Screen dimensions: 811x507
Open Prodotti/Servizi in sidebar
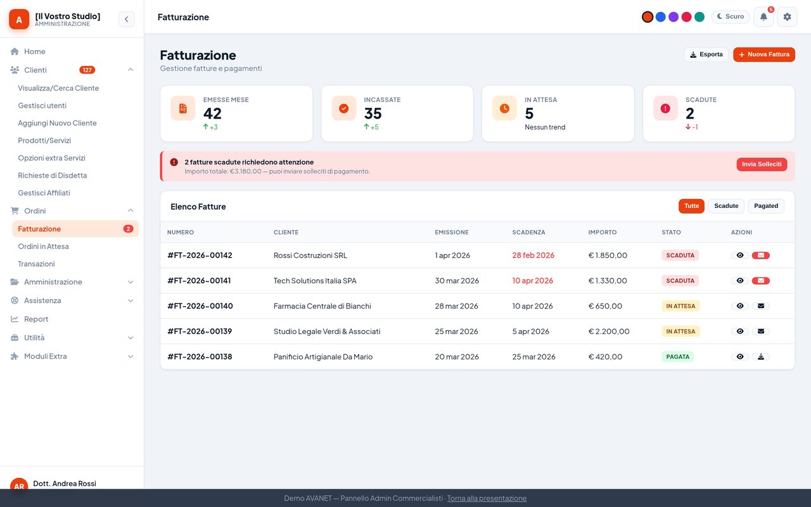(x=75, y=141)
